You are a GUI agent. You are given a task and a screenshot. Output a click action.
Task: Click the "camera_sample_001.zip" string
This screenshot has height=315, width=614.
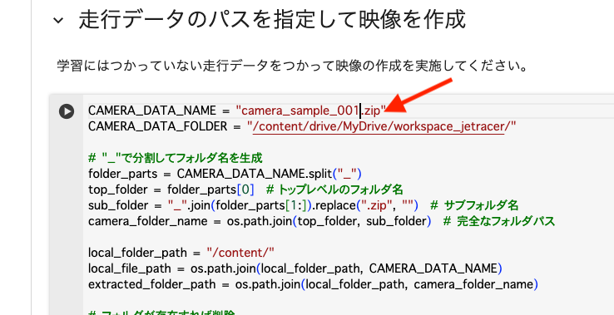pyautogui.click(x=311, y=111)
